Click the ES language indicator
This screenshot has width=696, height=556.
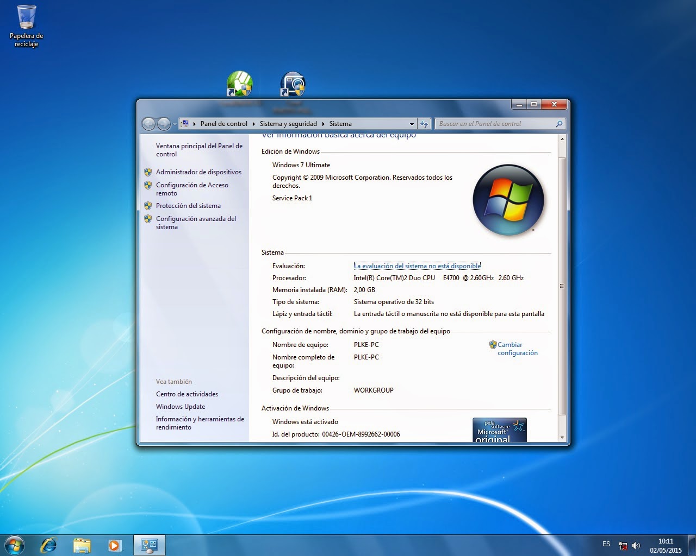606,544
